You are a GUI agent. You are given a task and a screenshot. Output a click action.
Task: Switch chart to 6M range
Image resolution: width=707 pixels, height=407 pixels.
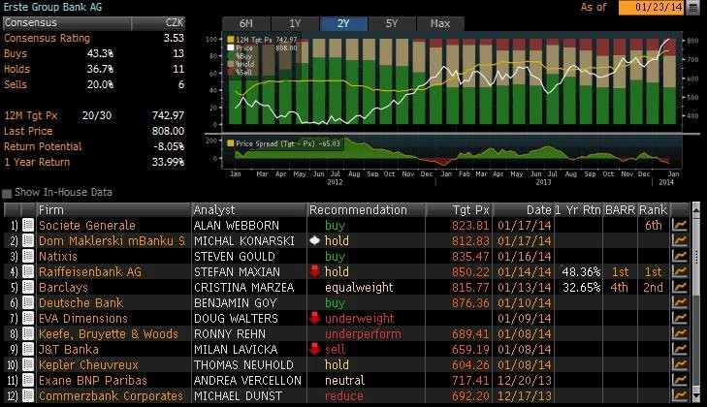246,23
